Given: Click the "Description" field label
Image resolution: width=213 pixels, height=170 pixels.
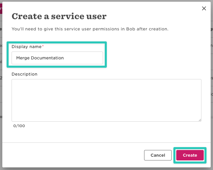Looking at the screenshot, I should 25,74.
